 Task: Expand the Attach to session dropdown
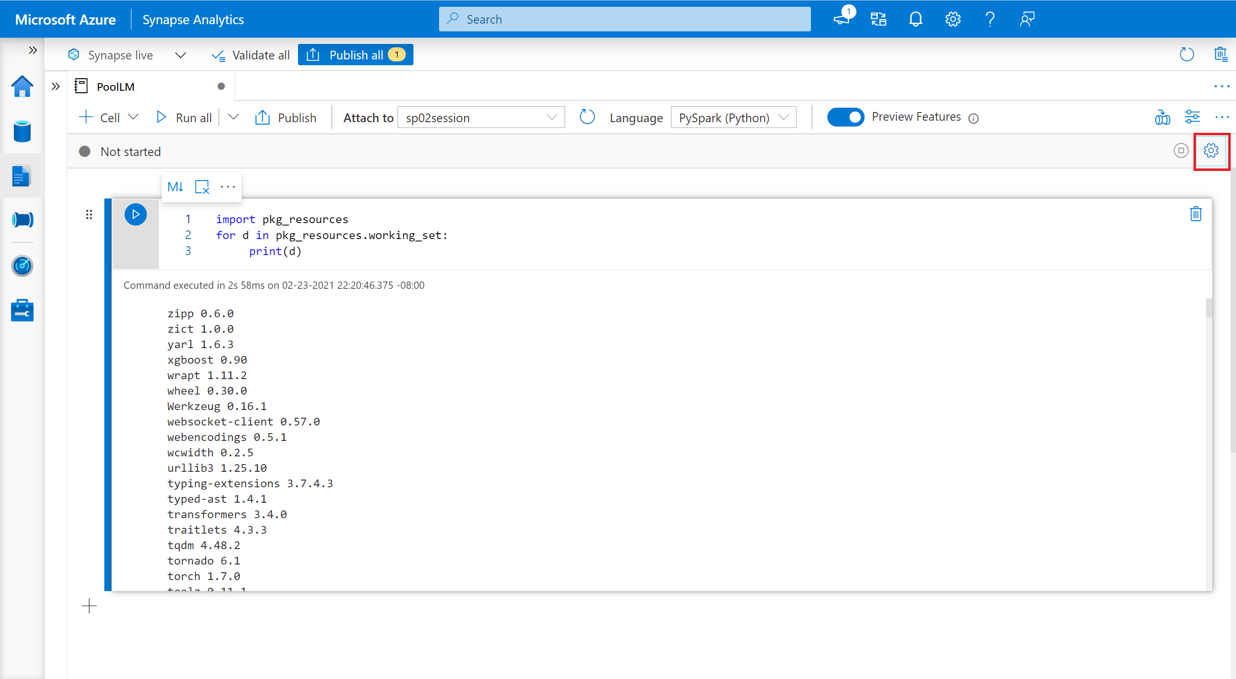550,117
